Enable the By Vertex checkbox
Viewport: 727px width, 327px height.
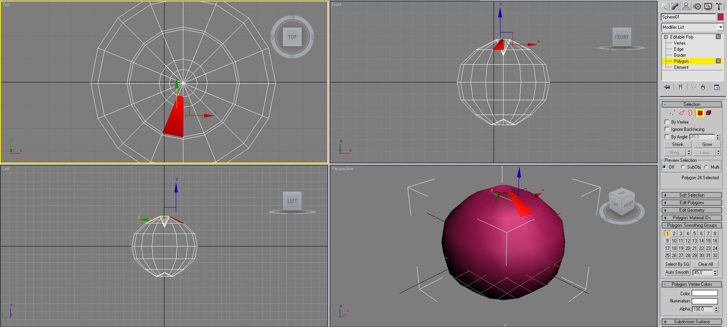(667, 122)
